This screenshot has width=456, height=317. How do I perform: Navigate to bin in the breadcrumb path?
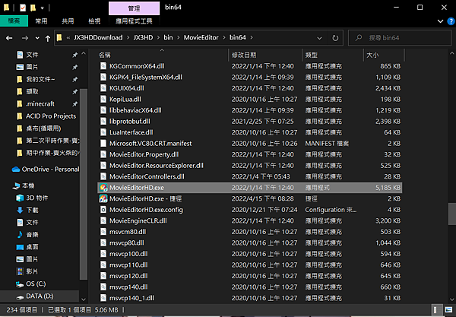168,37
